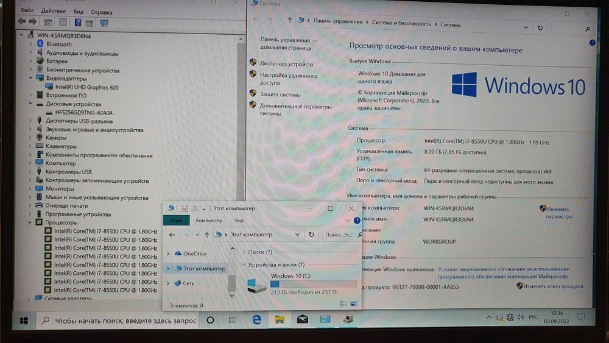Open the Вид menu in Device Manager
The width and height of the screenshot is (609, 343).
tap(78, 12)
